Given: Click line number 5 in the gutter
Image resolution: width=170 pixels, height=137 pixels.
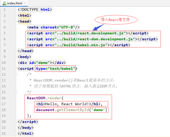Looking at the screenshot, I should pyautogui.click(x=4, y=33).
